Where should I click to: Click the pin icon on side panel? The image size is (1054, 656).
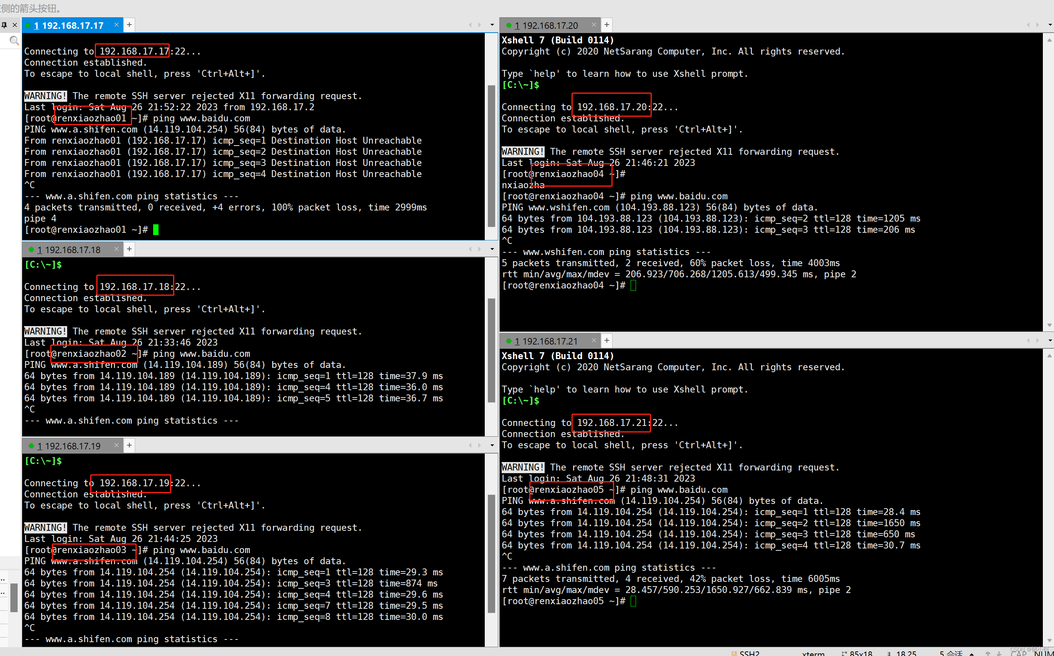click(x=4, y=25)
